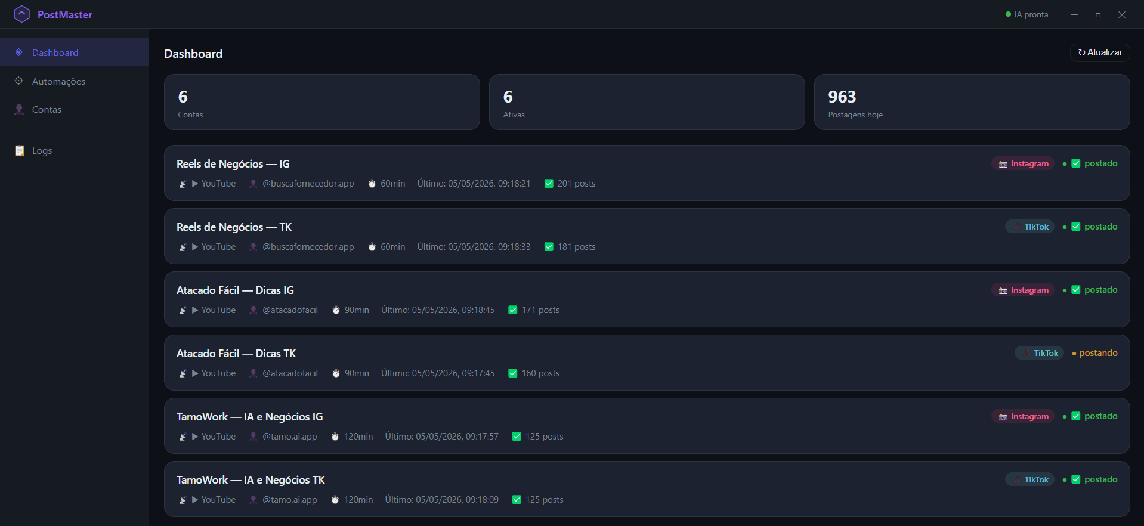Click postado status of TamoWork IG row
The image size is (1144, 526).
click(1090, 416)
